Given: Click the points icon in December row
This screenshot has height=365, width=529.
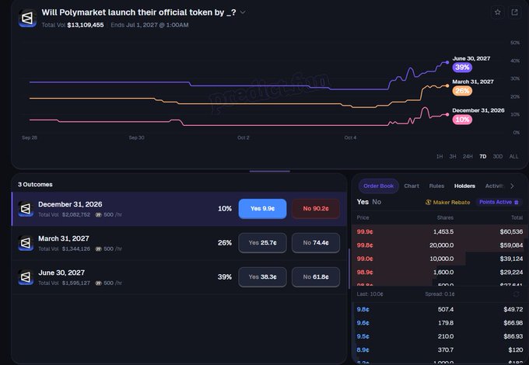Looking at the screenshot, I should (98, 215).
